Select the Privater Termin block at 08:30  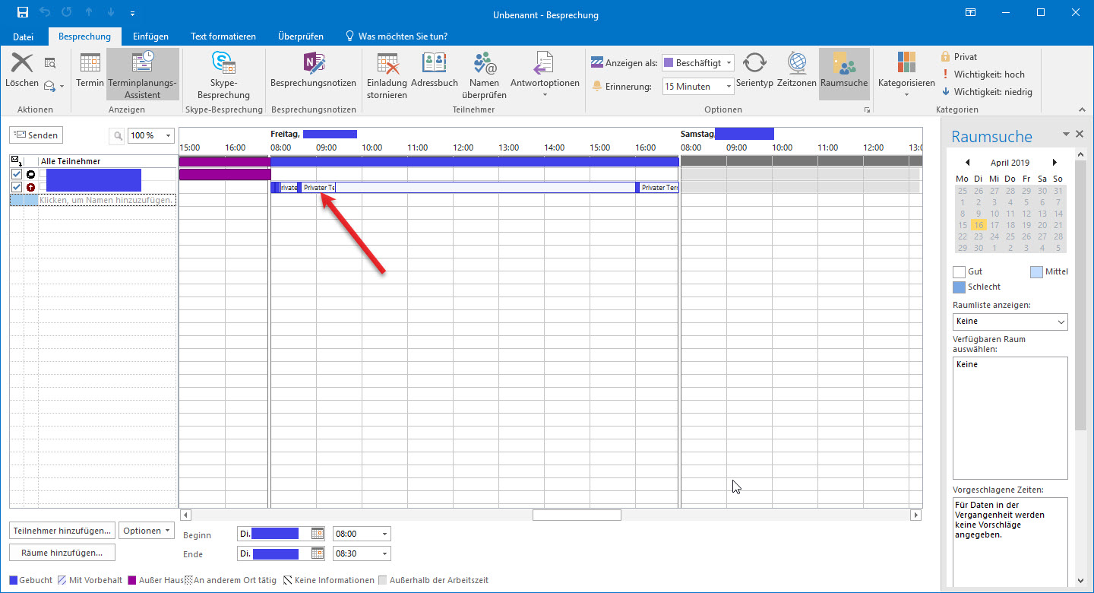318,187
